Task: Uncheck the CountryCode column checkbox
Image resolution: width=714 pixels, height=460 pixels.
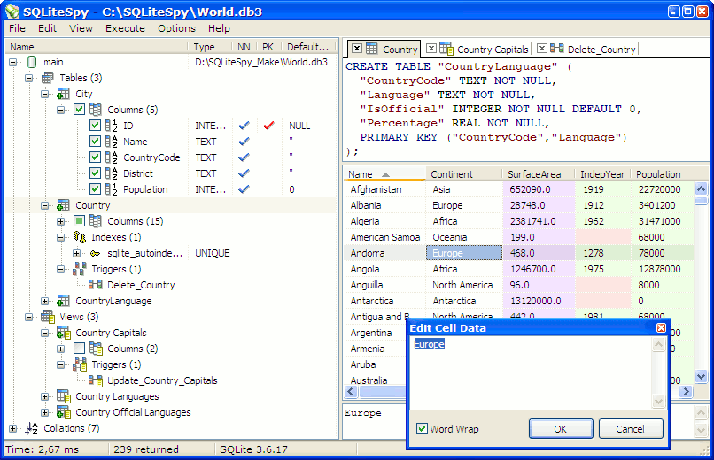Action: pos(96,157)
